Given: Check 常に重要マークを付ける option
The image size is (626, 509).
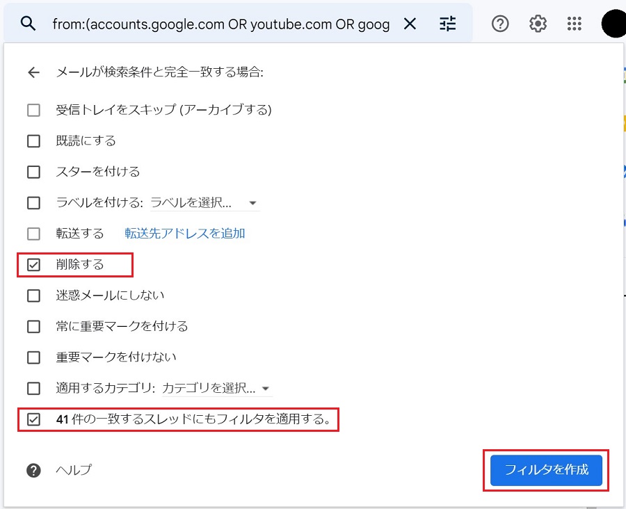Looking at the screenshot, I should [x=33, y=327].
